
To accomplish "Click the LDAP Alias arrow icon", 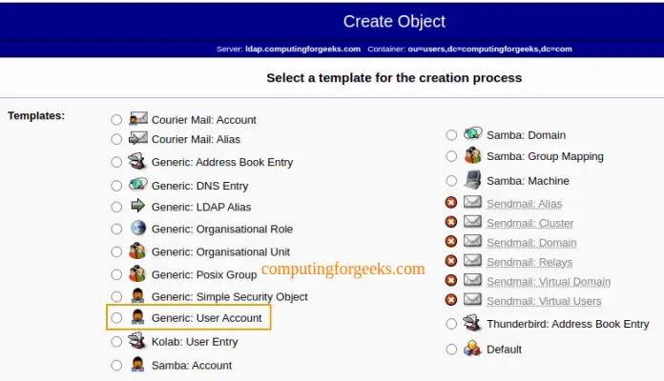I will point(137,206).
